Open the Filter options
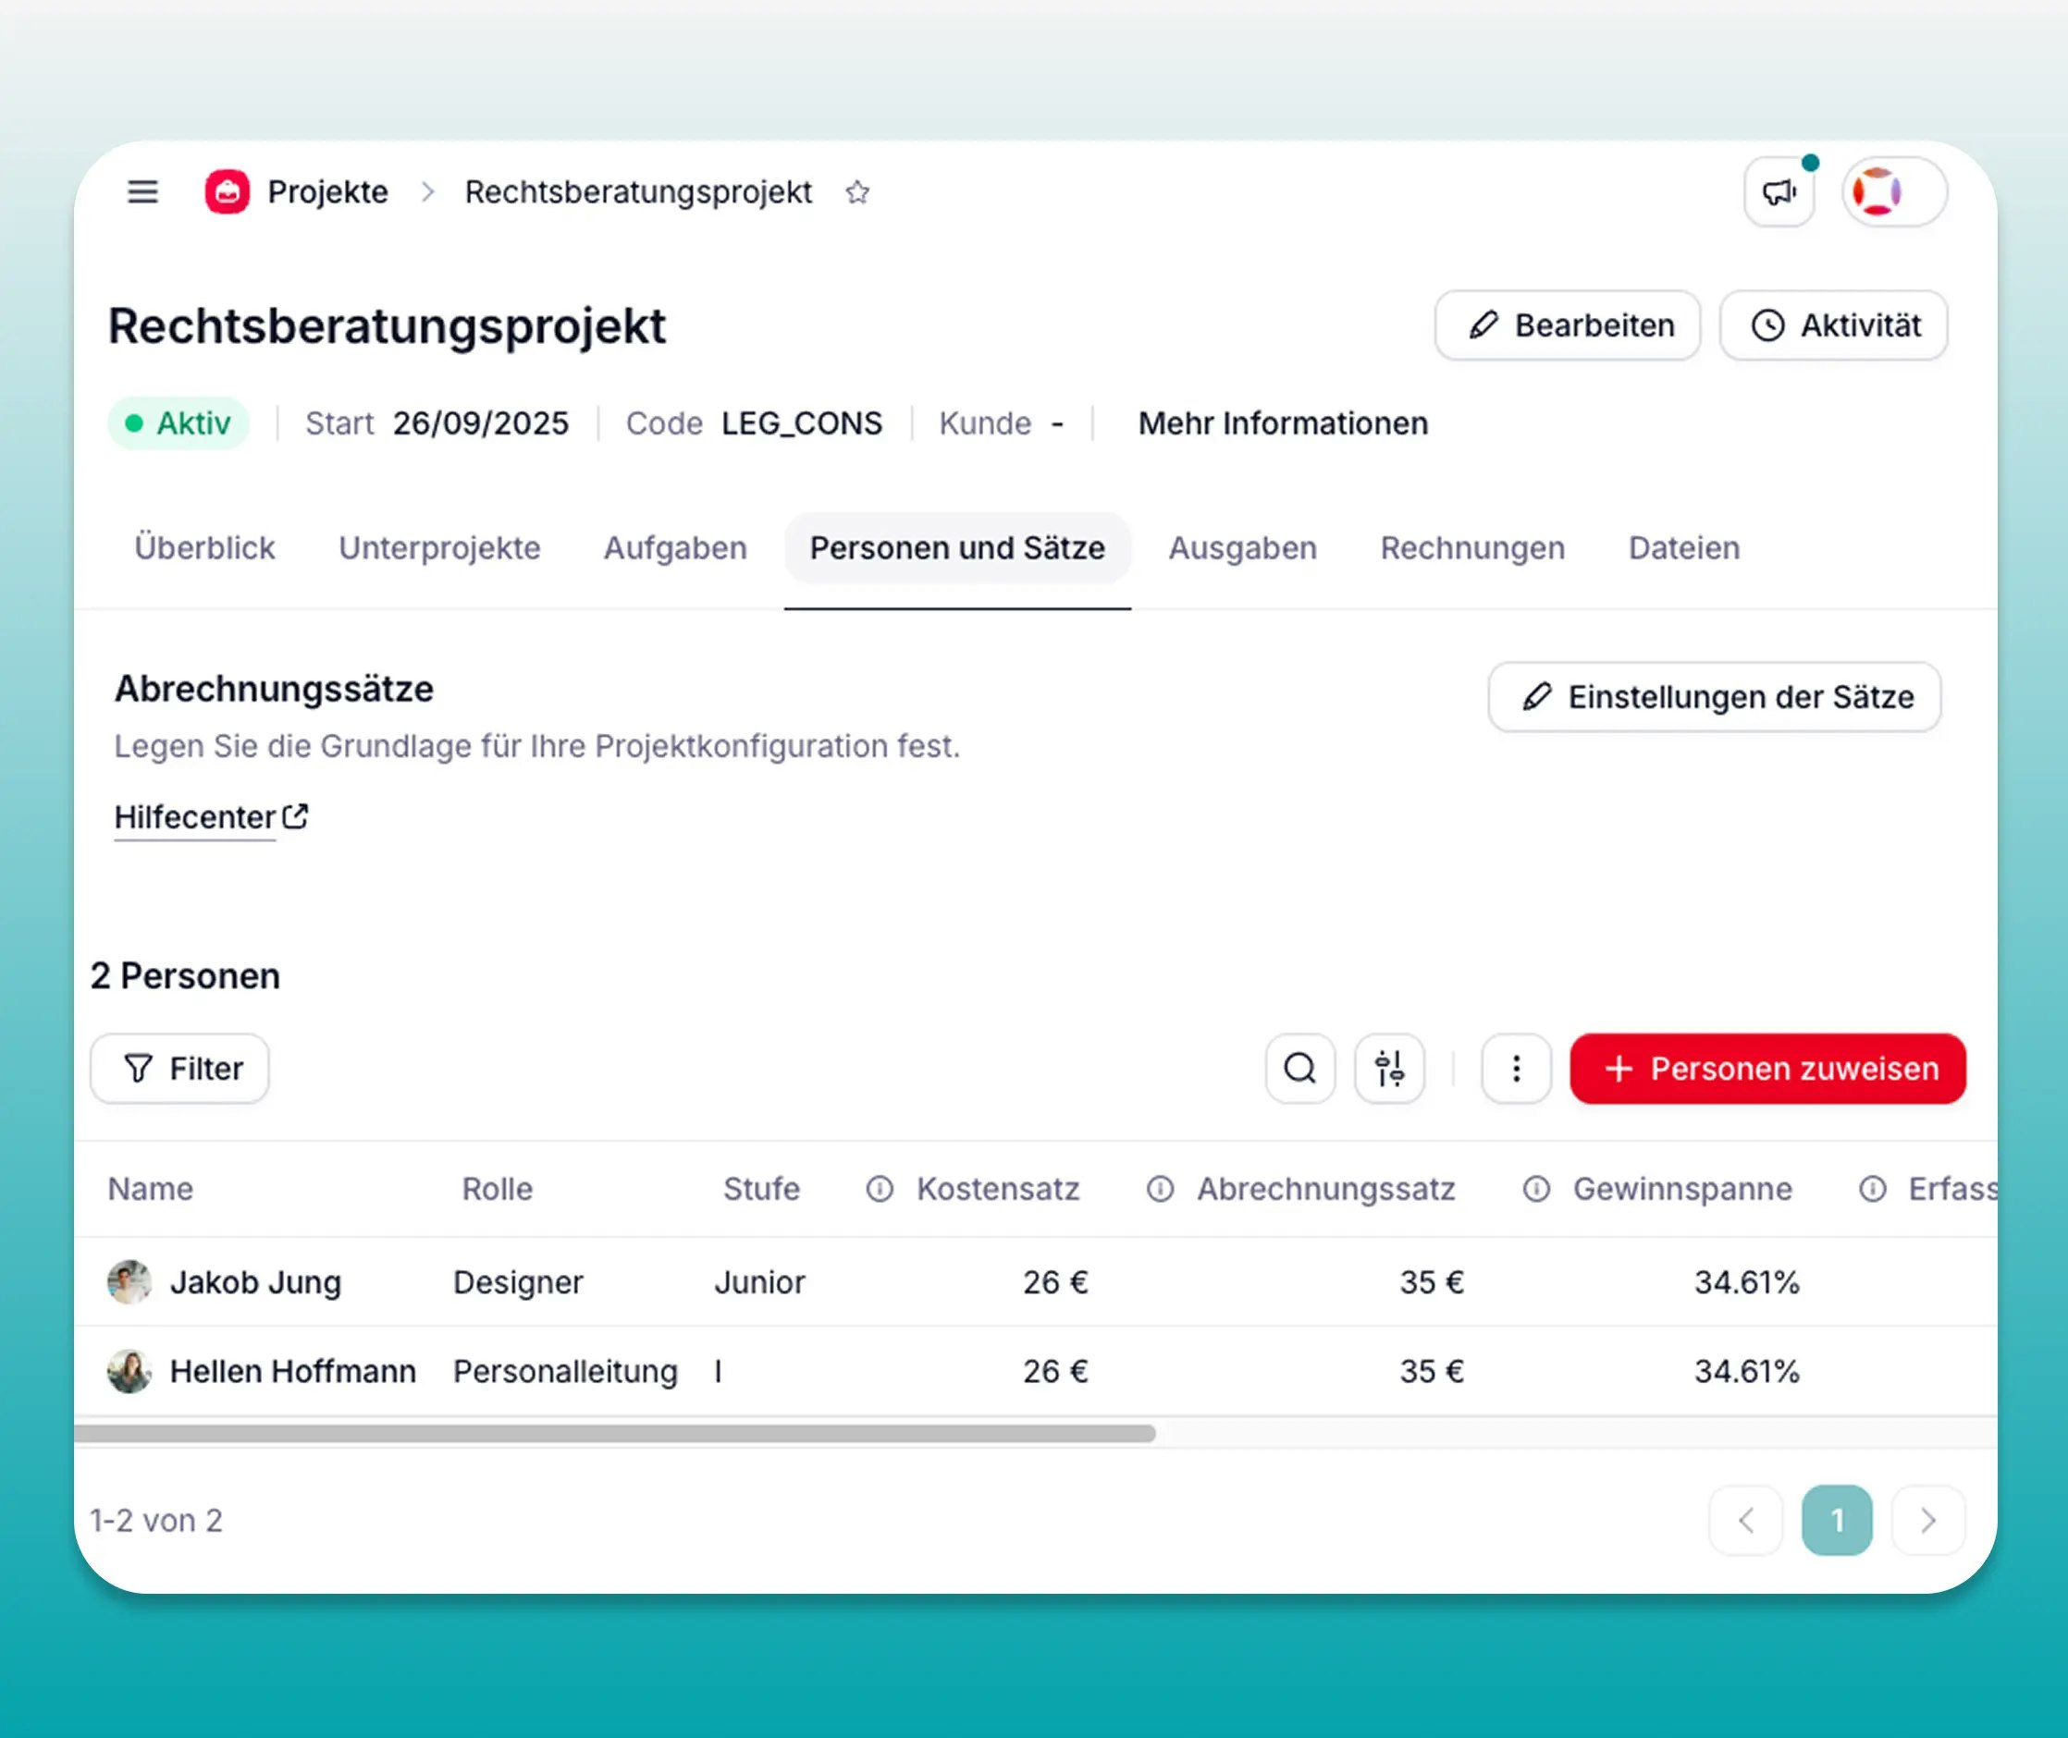This screenshot has width=2068, height=1738. tap(179, 1068)
